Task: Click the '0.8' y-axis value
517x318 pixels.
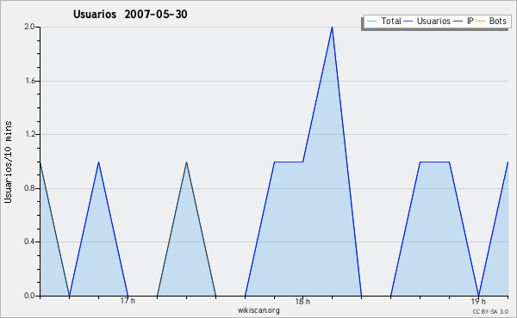Action: click(29, 188)
